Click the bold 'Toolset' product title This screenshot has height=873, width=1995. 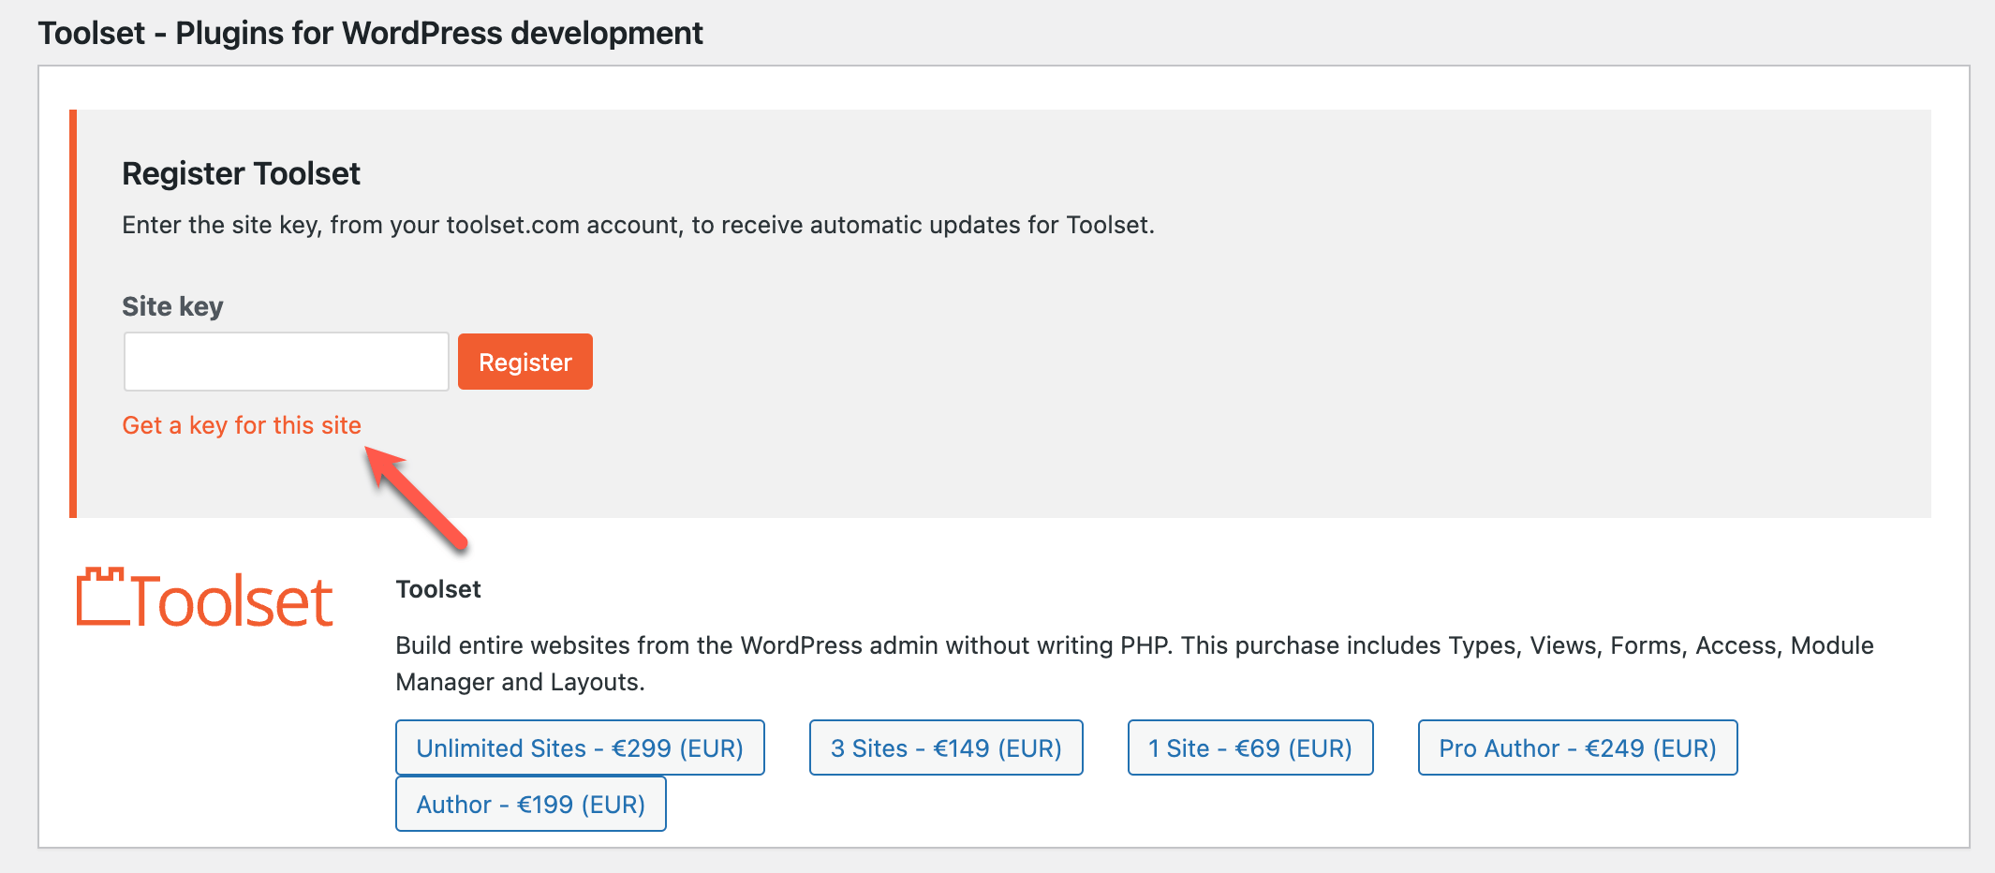[438, 589]
